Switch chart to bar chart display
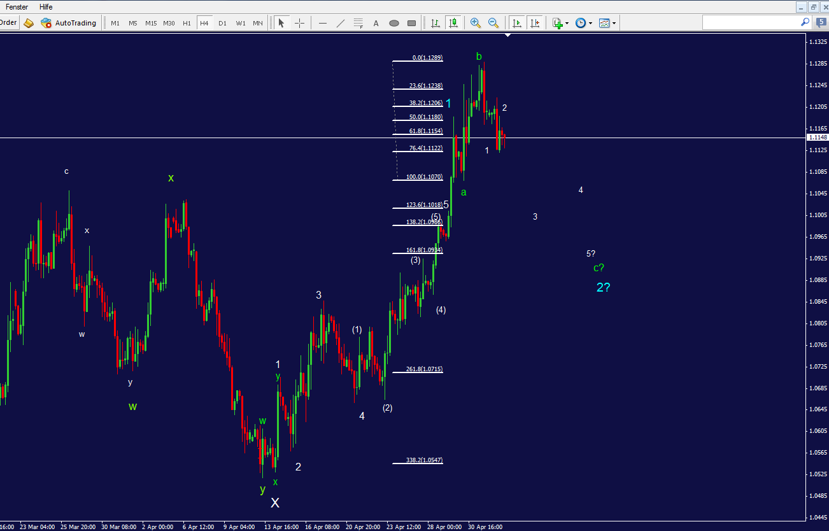Viewport: 829px width, 531px height. click(435, 23)
